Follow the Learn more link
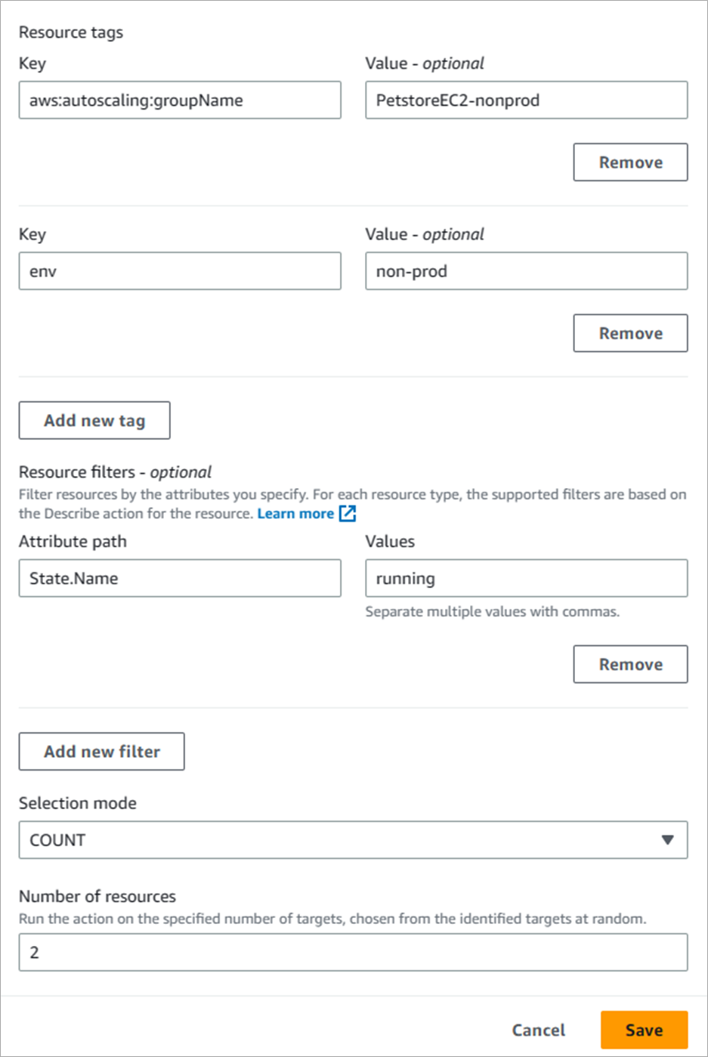Image resolution: width=708 pixels, height=1057 pixels. pos(295,514)
